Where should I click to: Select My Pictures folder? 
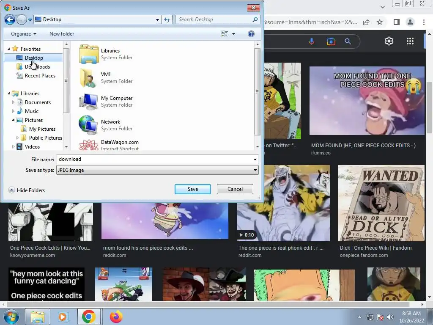42,129
